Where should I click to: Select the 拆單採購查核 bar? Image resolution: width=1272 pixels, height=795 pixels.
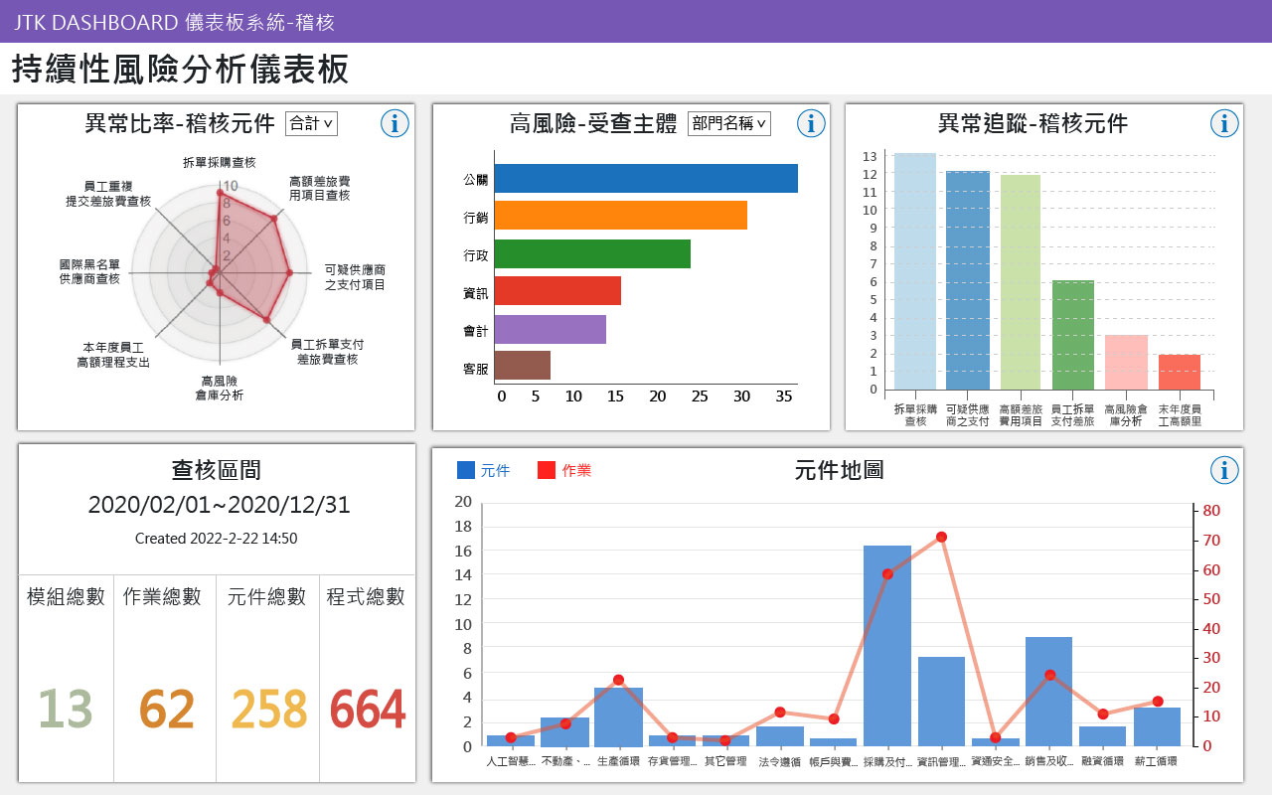(912, 268)
